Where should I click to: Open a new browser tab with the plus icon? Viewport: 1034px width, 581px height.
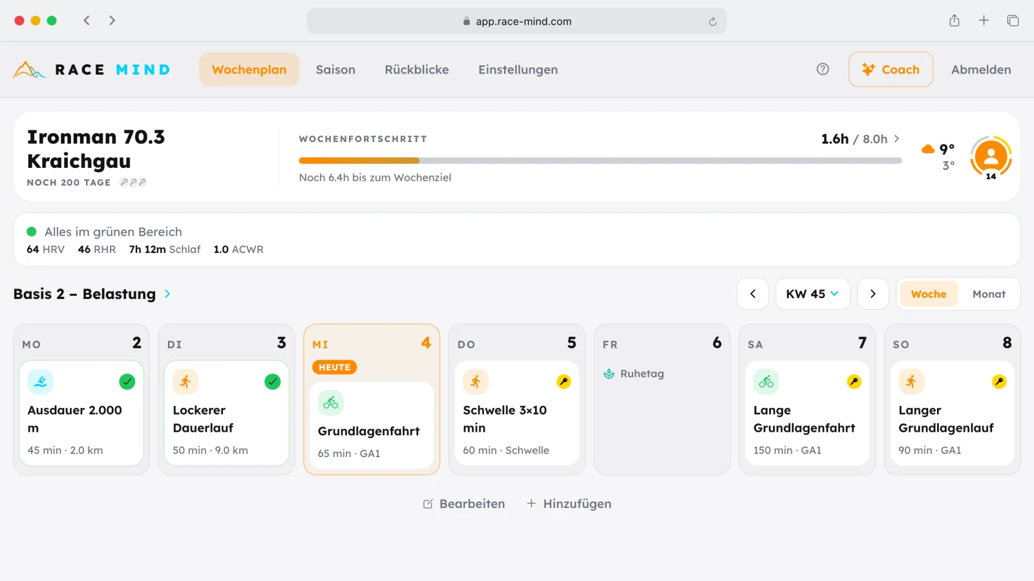click(x=984, y=21)
